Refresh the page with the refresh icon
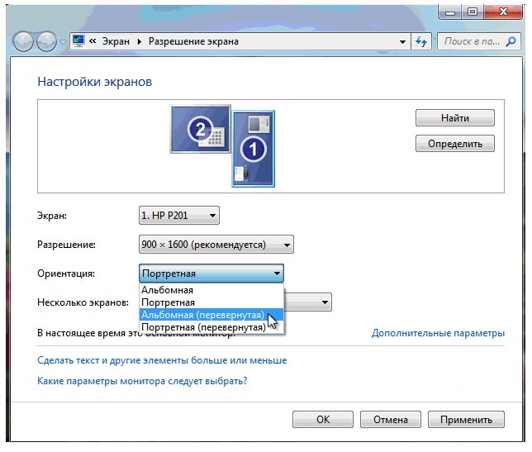Image resolution: width=532 pixels, height=452 pixels. 421,42
